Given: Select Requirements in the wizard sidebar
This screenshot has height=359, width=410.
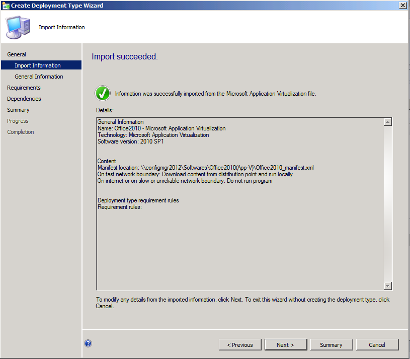Looking at the screenshot, I should [x=23, y=87].
